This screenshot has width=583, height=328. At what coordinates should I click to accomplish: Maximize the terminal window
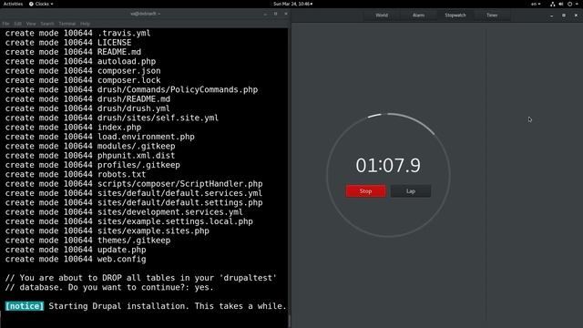point(275,14)
